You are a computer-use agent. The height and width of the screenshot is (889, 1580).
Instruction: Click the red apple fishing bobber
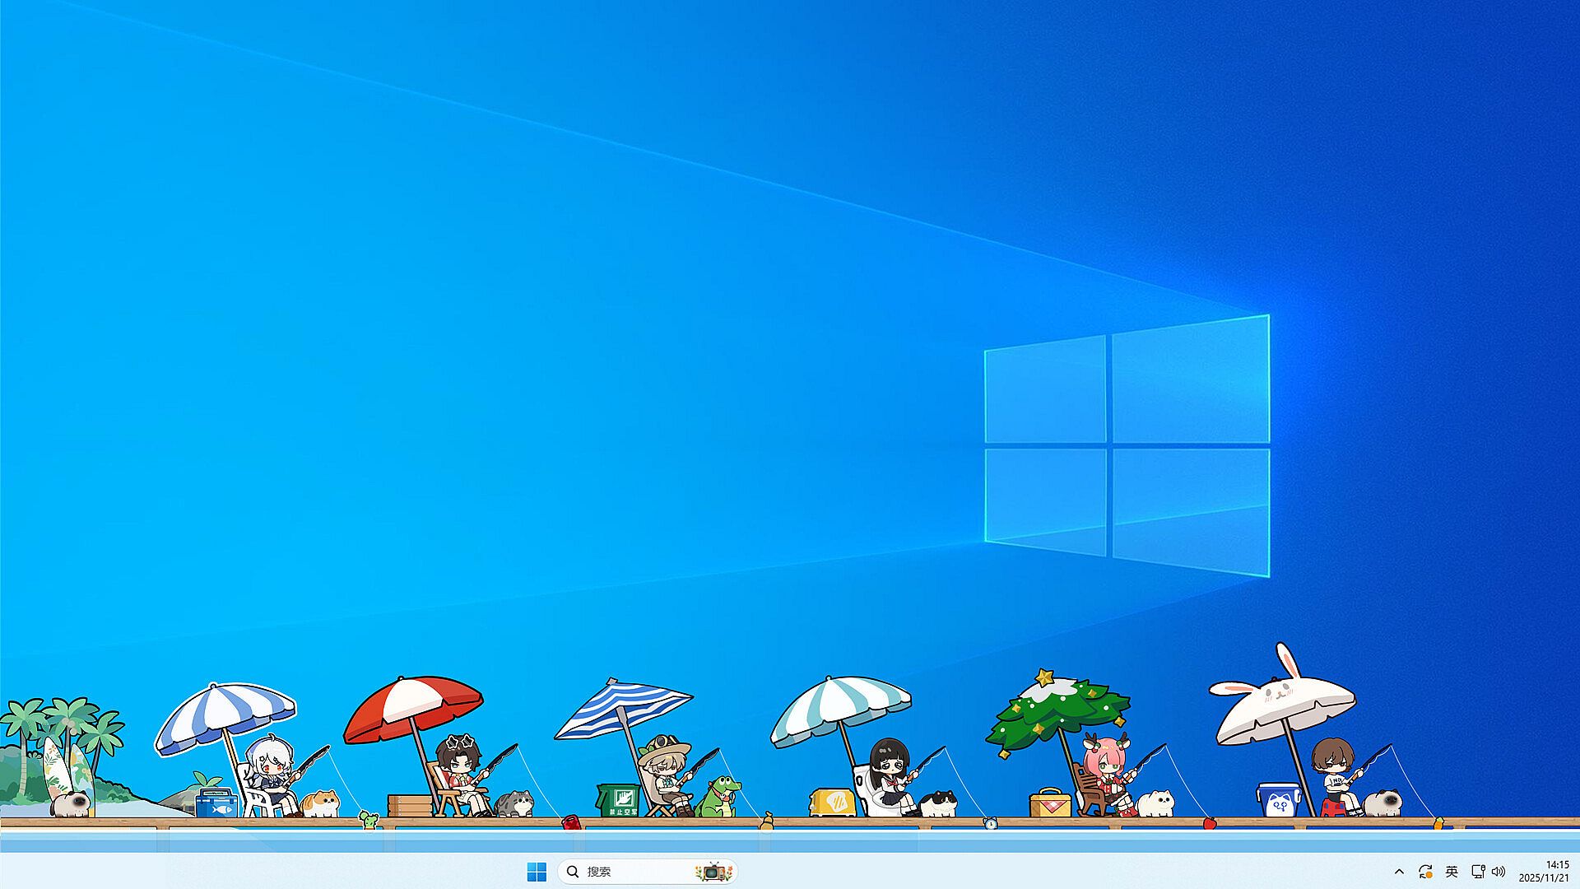1210,823
